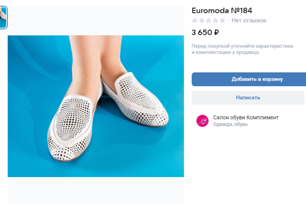Select the third rating star
The width and height of the screenshot is (306, 204).
tap(208, 21)
